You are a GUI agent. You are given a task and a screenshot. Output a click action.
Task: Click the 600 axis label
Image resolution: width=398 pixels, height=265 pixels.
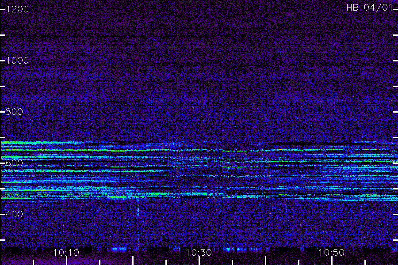pos(14,163)
